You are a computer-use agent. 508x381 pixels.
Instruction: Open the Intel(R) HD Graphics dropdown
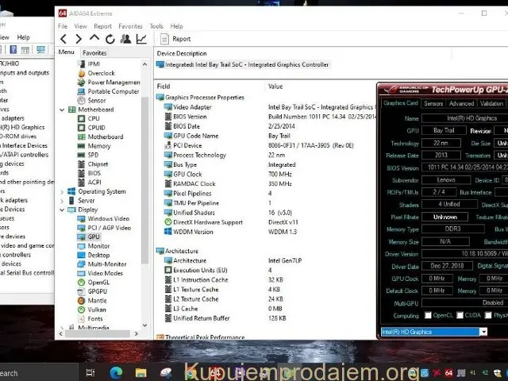pos(483,331)
